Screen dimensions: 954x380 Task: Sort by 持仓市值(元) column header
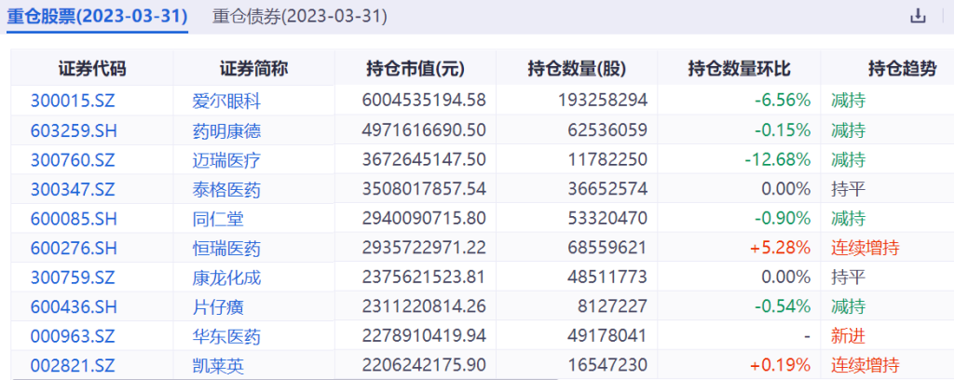(416, 69)
